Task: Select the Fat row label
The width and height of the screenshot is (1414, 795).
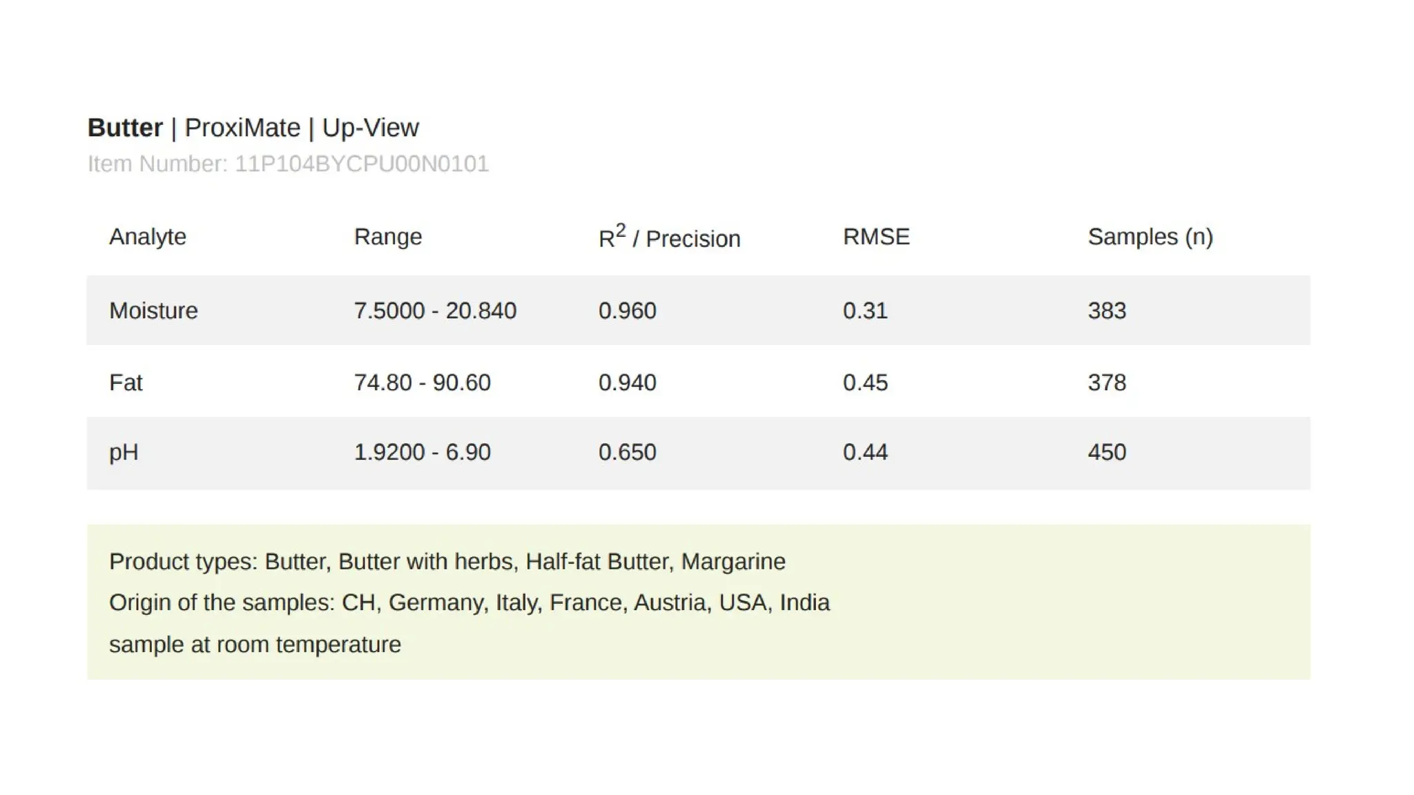Action: tap(126, 382)
